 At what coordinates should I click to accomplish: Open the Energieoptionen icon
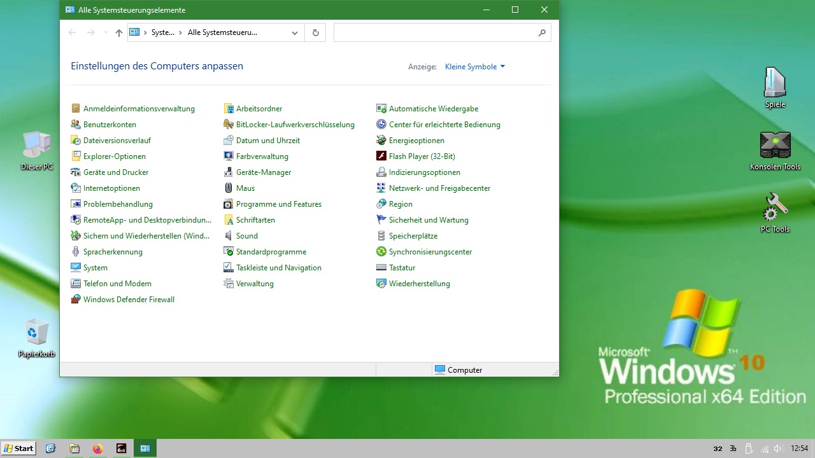(381, 141)
